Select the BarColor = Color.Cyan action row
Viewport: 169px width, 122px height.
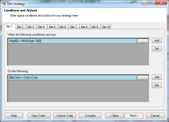click(72, 78)
